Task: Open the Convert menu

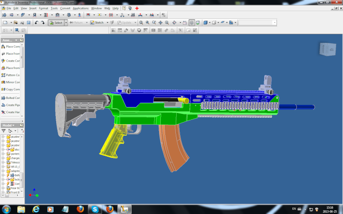Action: pyautogui.click(x=65, y=8)
